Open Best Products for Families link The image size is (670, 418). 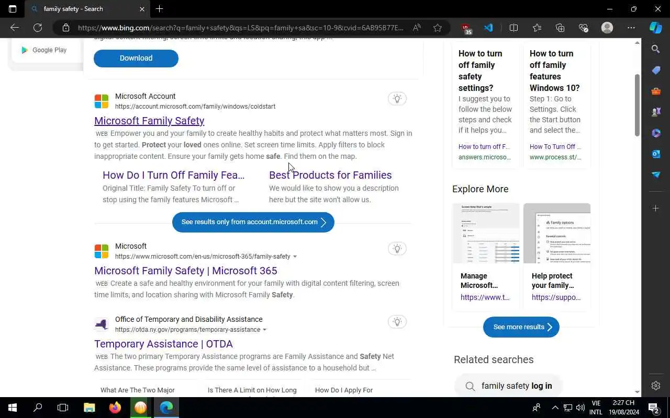tap(330, 175)
